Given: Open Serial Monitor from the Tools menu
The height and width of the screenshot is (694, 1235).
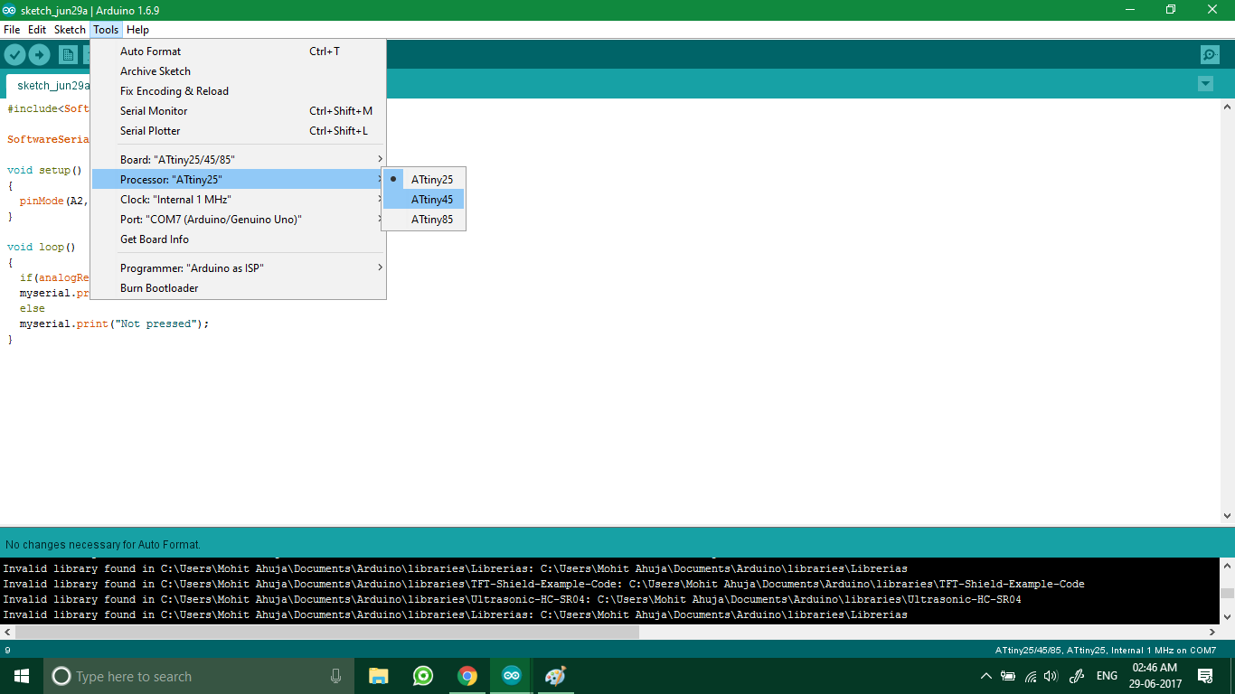Looking at the screenshot, I should (239, 111).
